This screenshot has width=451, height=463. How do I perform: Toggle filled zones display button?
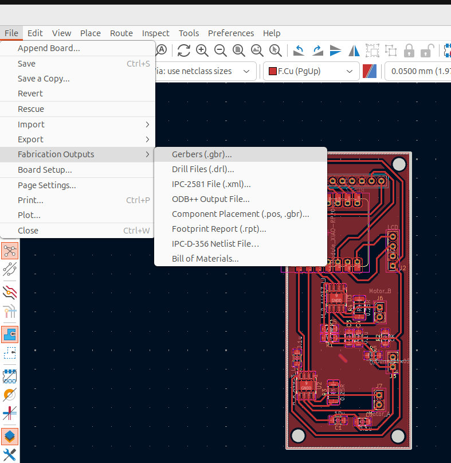[x=10, y=333]
